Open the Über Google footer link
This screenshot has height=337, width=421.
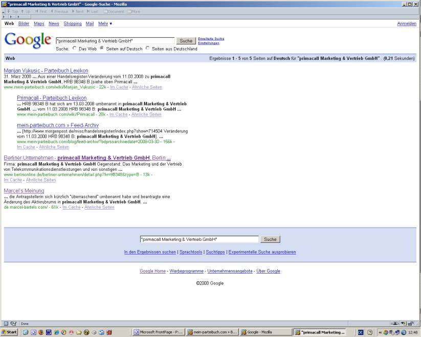coord(268,271)
